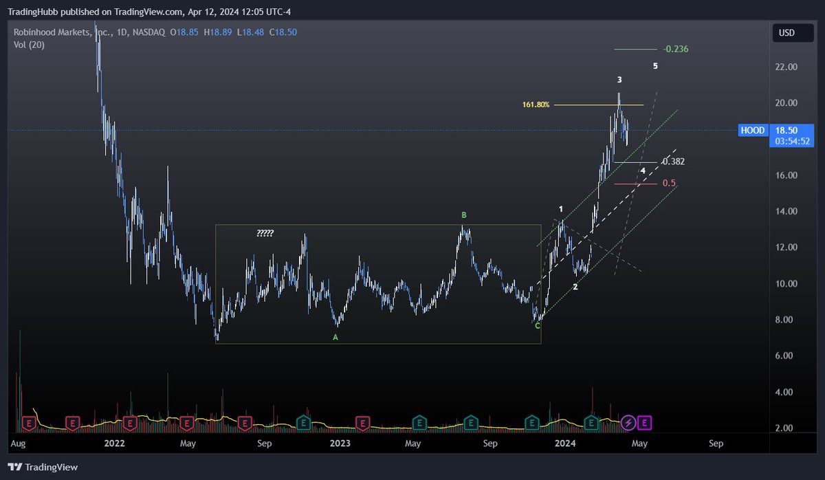The height and width of the screenshot is (480, 825).
Task: Open teal earnings marker between Sep 2023 and 2024
Action: pos(532,422)
